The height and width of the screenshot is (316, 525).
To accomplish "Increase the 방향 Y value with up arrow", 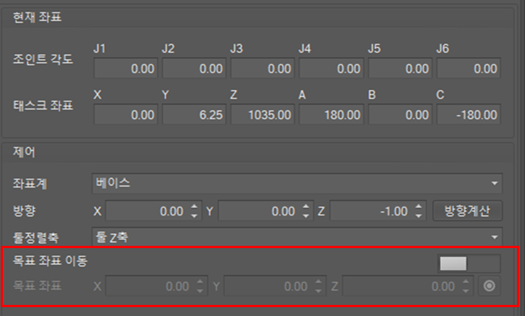I will click(x=306, y=207).
